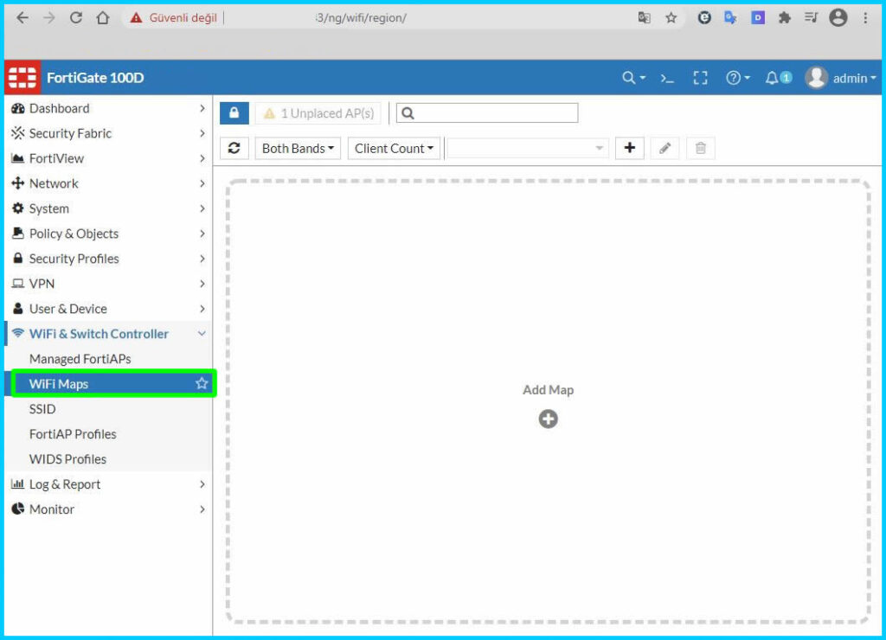
Task: Open the help question mark menu
Action: click(737, 78)
